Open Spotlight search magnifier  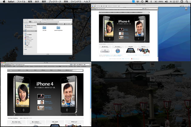click(x=187, y=1)
